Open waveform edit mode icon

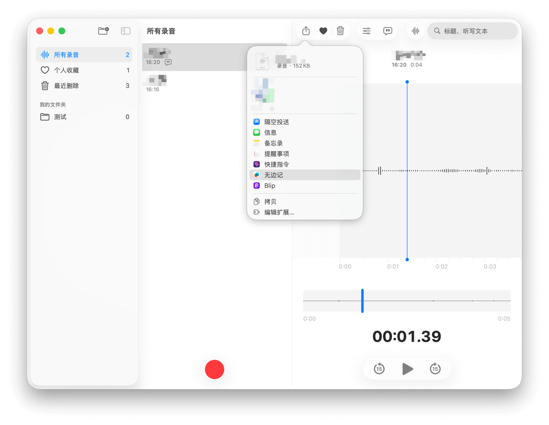415,31
